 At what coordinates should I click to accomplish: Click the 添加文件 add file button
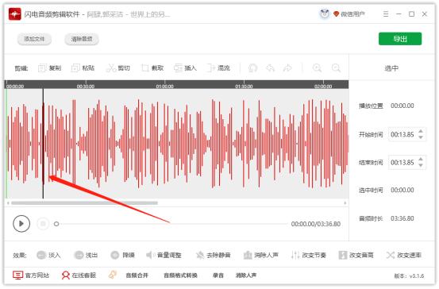34,39
